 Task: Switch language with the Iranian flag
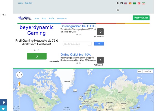tap(143, 3)
